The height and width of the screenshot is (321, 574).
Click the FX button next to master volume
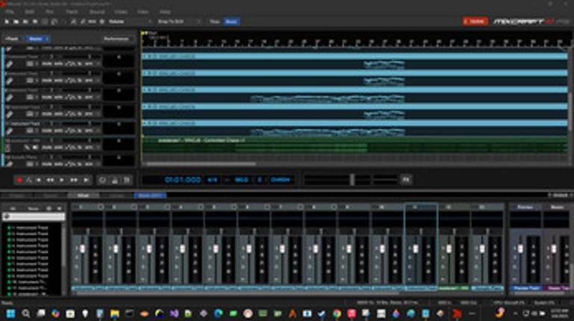pos(406,179)
